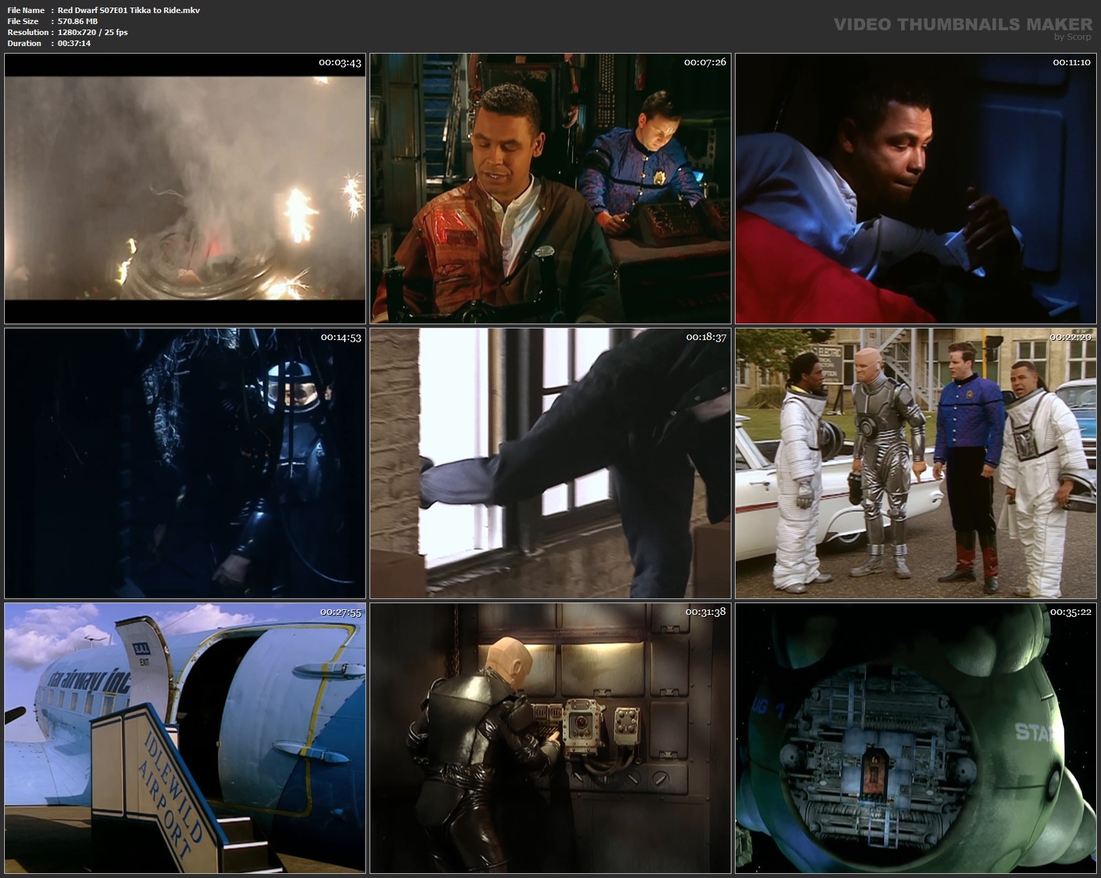Click the timestamp '00:11:10'
Viewport: 1101px width, 878px height.
1071,63
